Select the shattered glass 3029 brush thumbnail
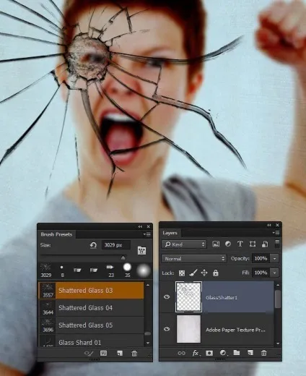This screenshot has width=306, height=376. [45, 270]
